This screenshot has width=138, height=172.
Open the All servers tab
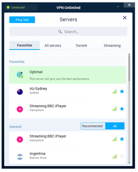[53, 45]
